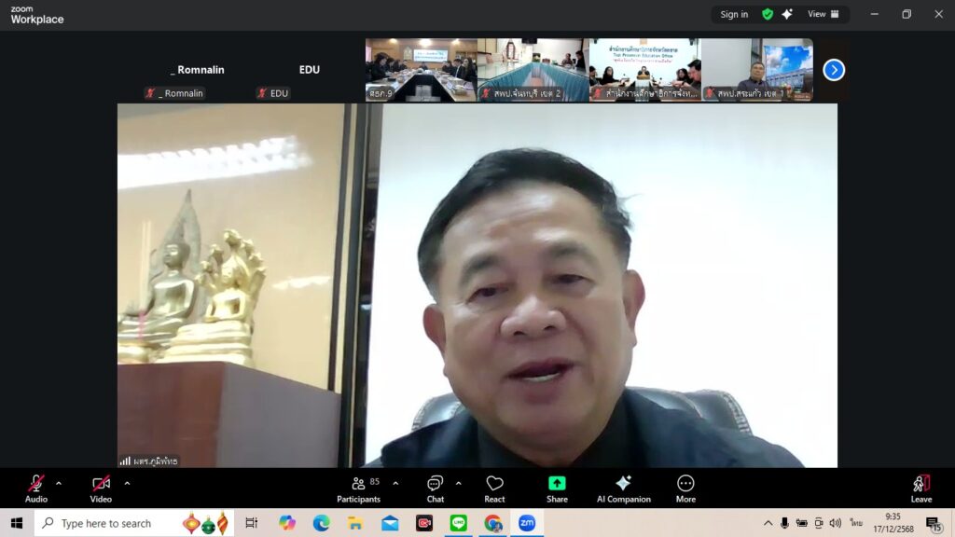Open the View layout menu

(823, 14)
